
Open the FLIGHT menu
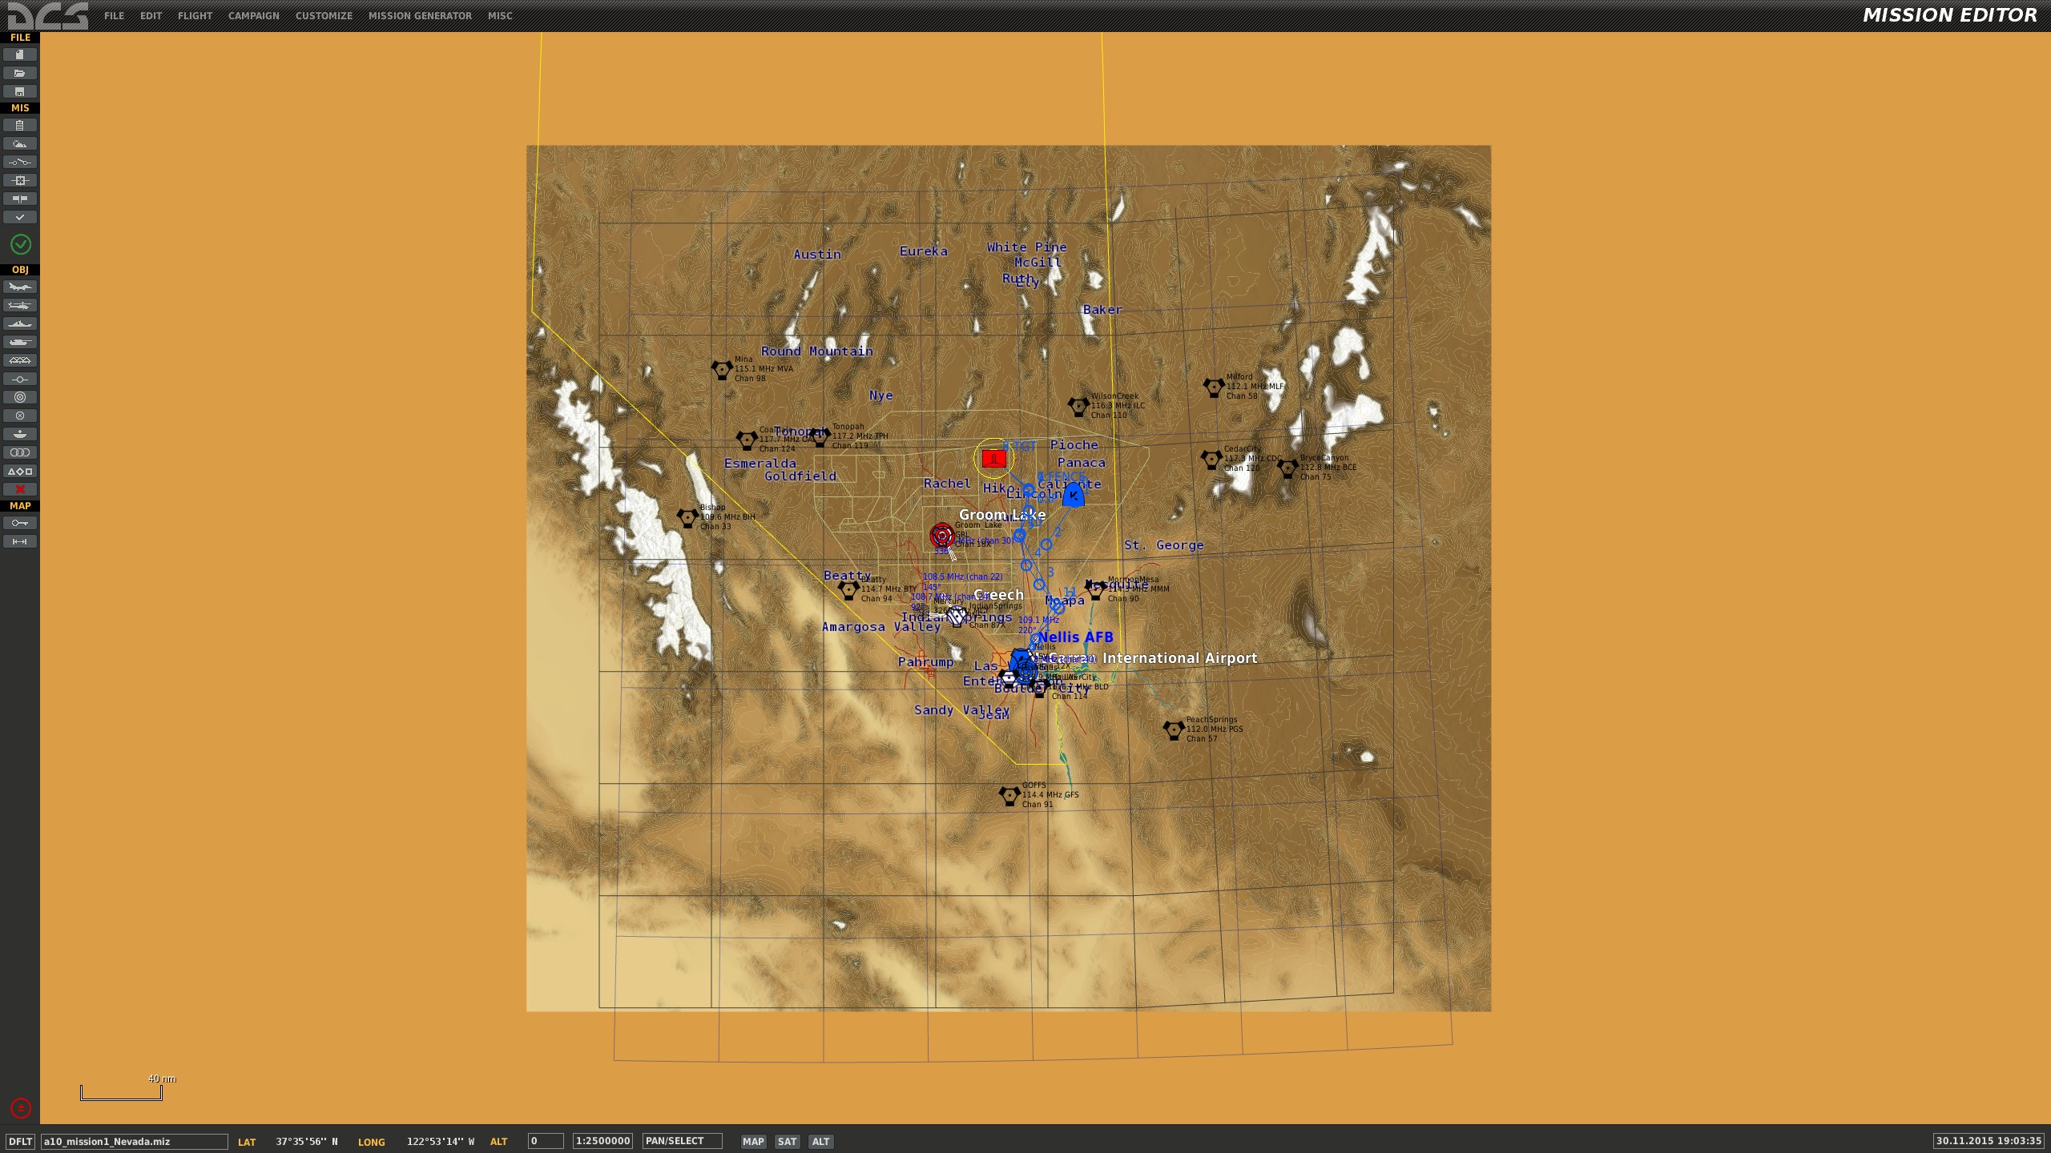pyautogui.click(x=195, y=16)
